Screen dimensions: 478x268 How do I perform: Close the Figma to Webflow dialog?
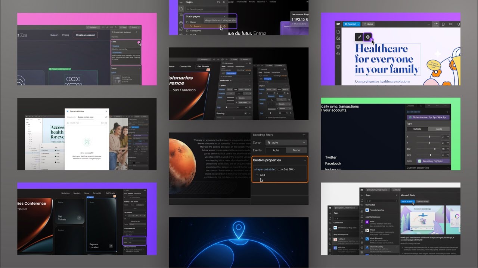click(x=106, y=111)
